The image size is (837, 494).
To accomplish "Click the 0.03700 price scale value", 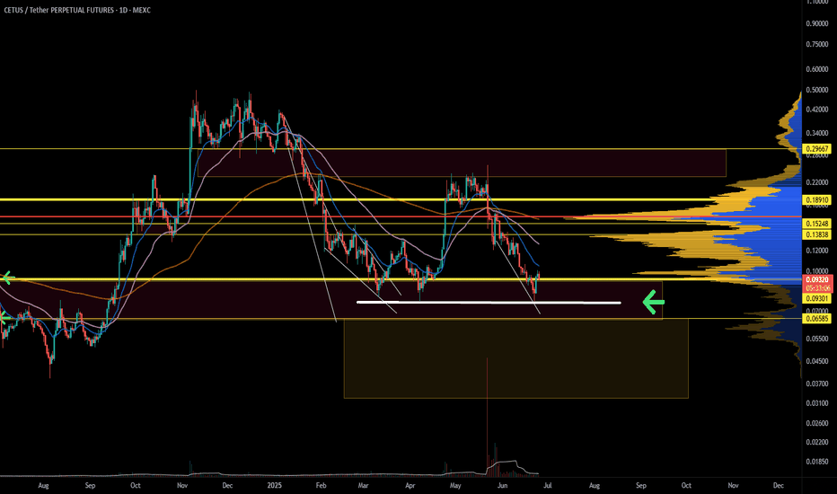I will (x=817, y=384).
